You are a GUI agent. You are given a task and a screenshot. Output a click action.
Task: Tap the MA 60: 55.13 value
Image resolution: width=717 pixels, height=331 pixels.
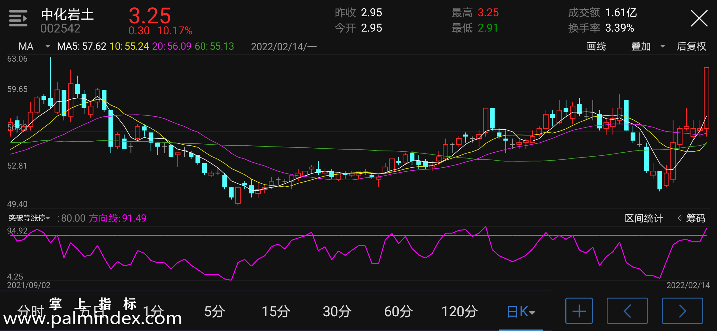(214, 46)
